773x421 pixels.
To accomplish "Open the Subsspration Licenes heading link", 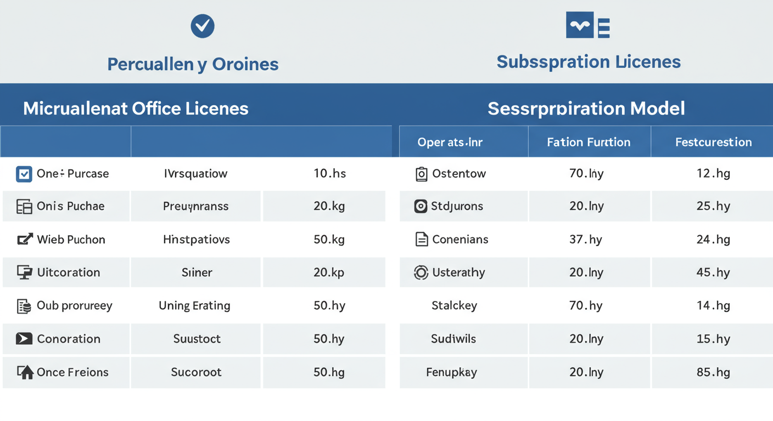I will [x=589, y=61].
